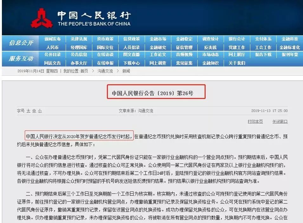Select 在线申报 from the navigation
The width and height of the screenshot is (303, 223).
pos(105,63)
